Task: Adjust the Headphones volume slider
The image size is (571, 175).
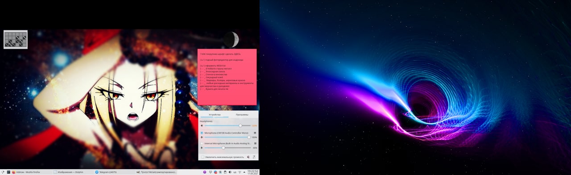Action: (227, 125)
